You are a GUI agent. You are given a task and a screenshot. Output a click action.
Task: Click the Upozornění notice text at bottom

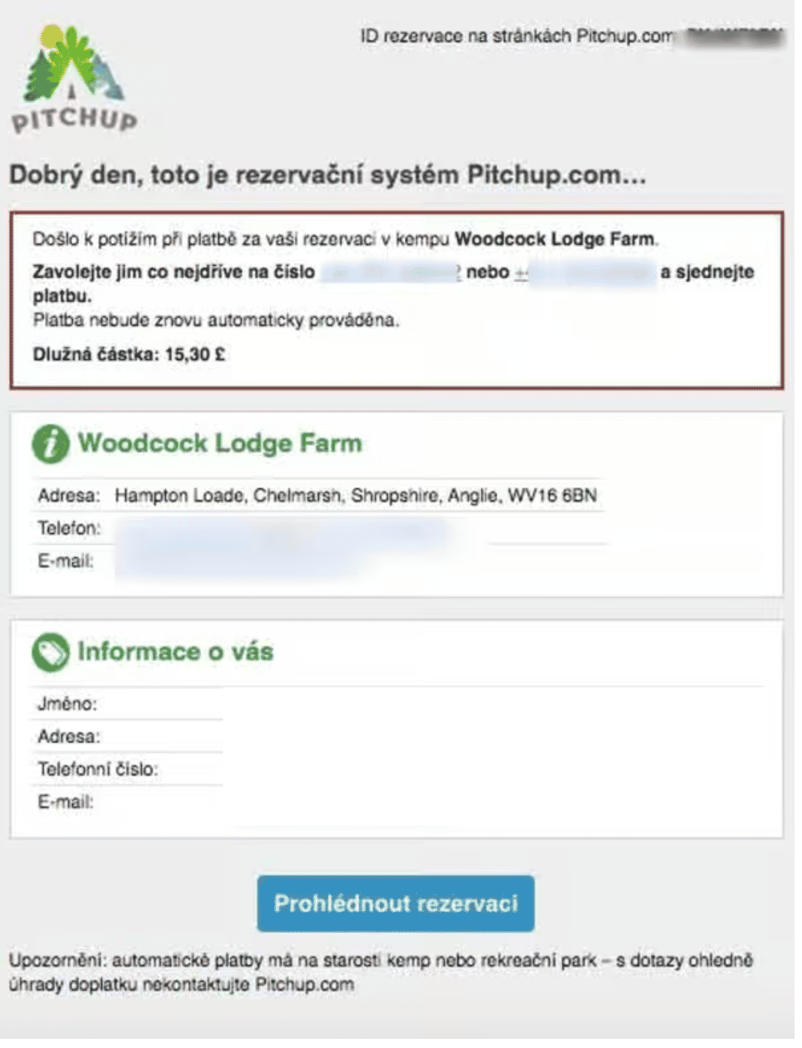coord(381,972)
